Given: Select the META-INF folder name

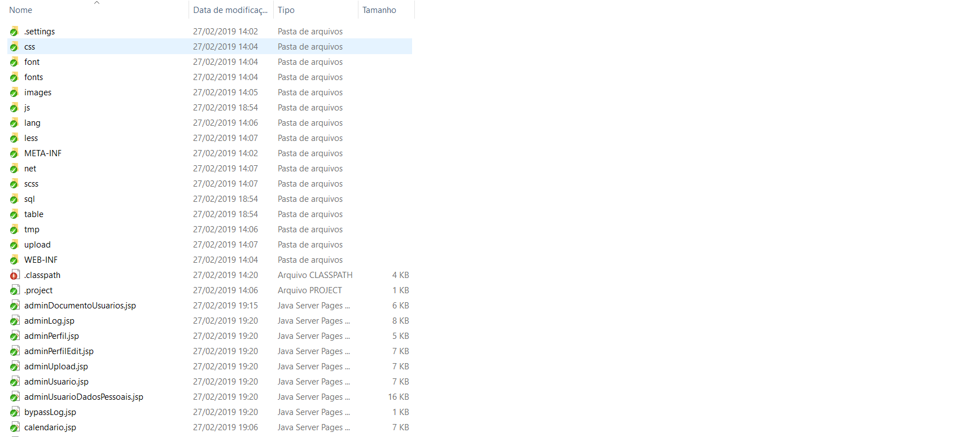Looking at the screenshot, I should 43,153.
